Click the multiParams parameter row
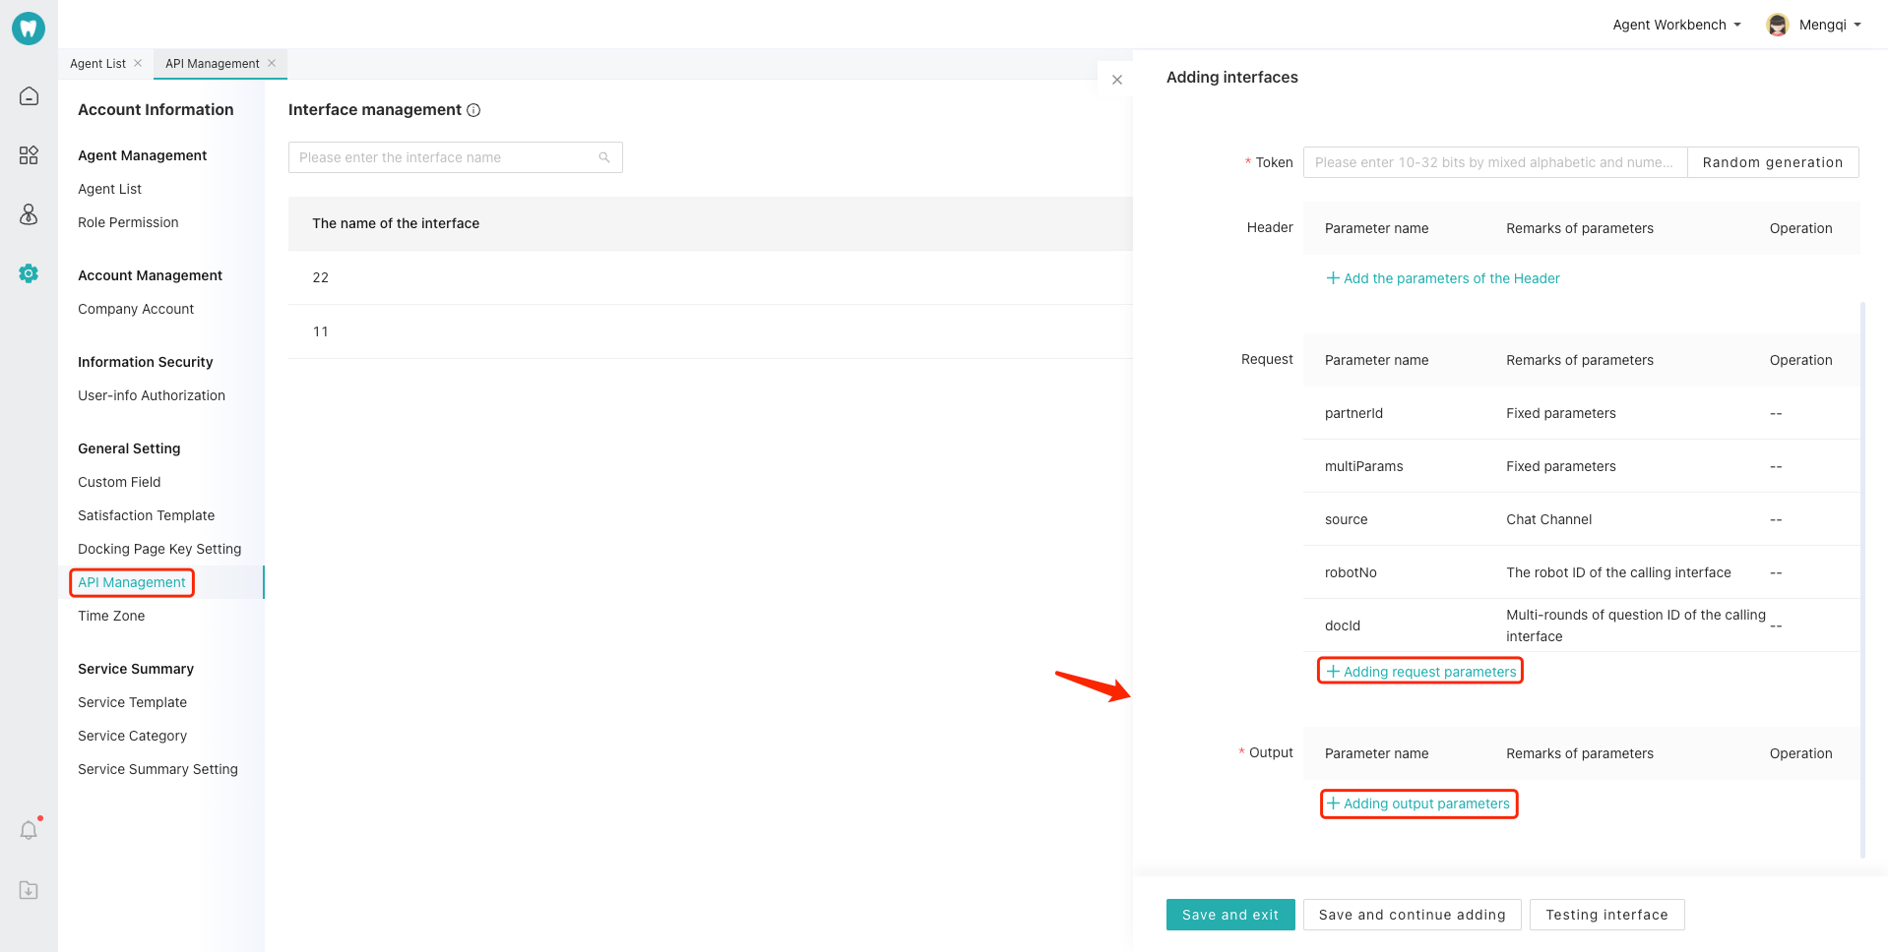The width and height of the screenshot is (1888, 952). pyautogui.click(x=1581, y=466)
